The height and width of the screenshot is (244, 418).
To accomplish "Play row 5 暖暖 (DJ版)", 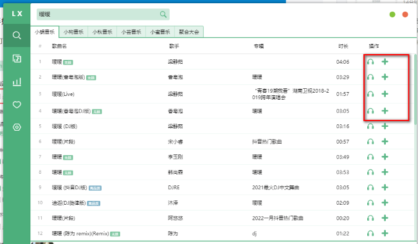I will click(x=370, y=126).
